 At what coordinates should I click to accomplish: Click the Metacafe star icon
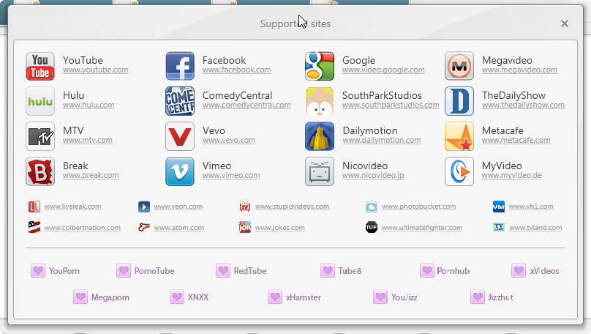tap(459, 136)
